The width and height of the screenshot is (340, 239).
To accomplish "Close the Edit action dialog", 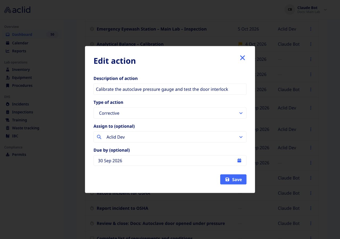I will (x=242, y=58).
